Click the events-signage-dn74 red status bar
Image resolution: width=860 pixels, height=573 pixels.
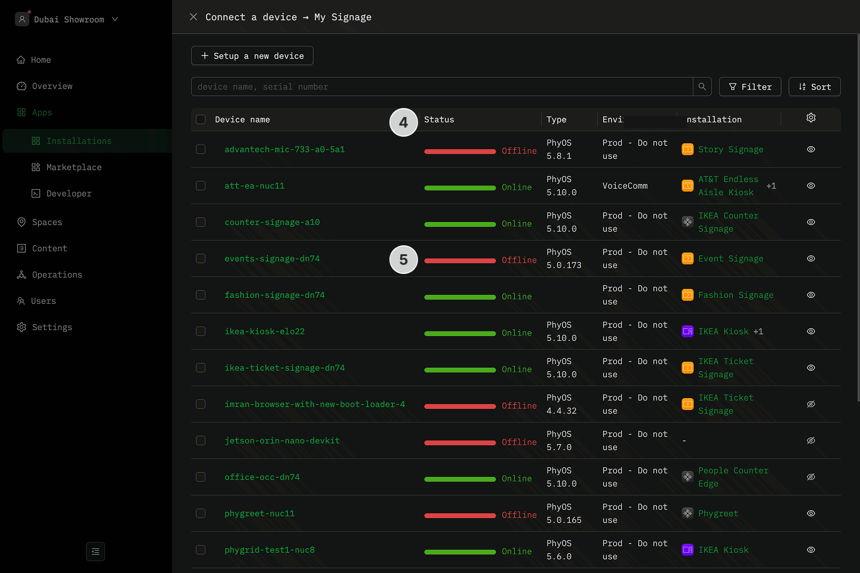[x=459, y=261]
